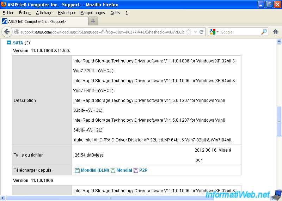Download from the Mondial link

point(124,170)
